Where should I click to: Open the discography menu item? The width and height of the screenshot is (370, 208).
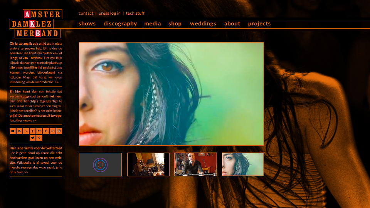pyautogui.click(x=120, y=23)
